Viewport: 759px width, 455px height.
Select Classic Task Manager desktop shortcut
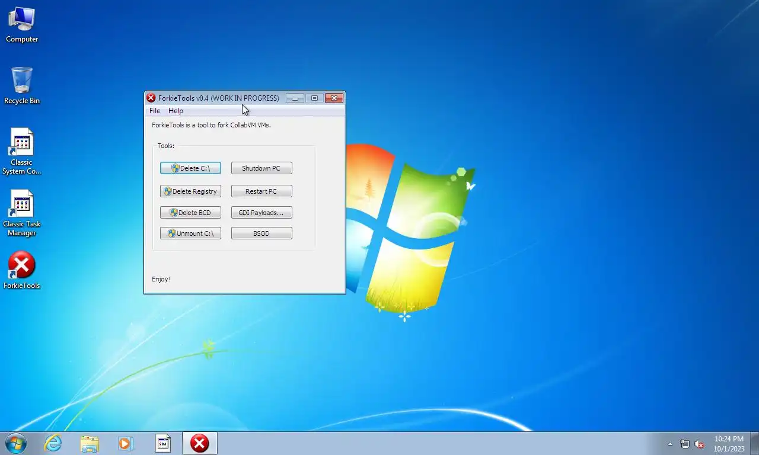pos(22,213)
